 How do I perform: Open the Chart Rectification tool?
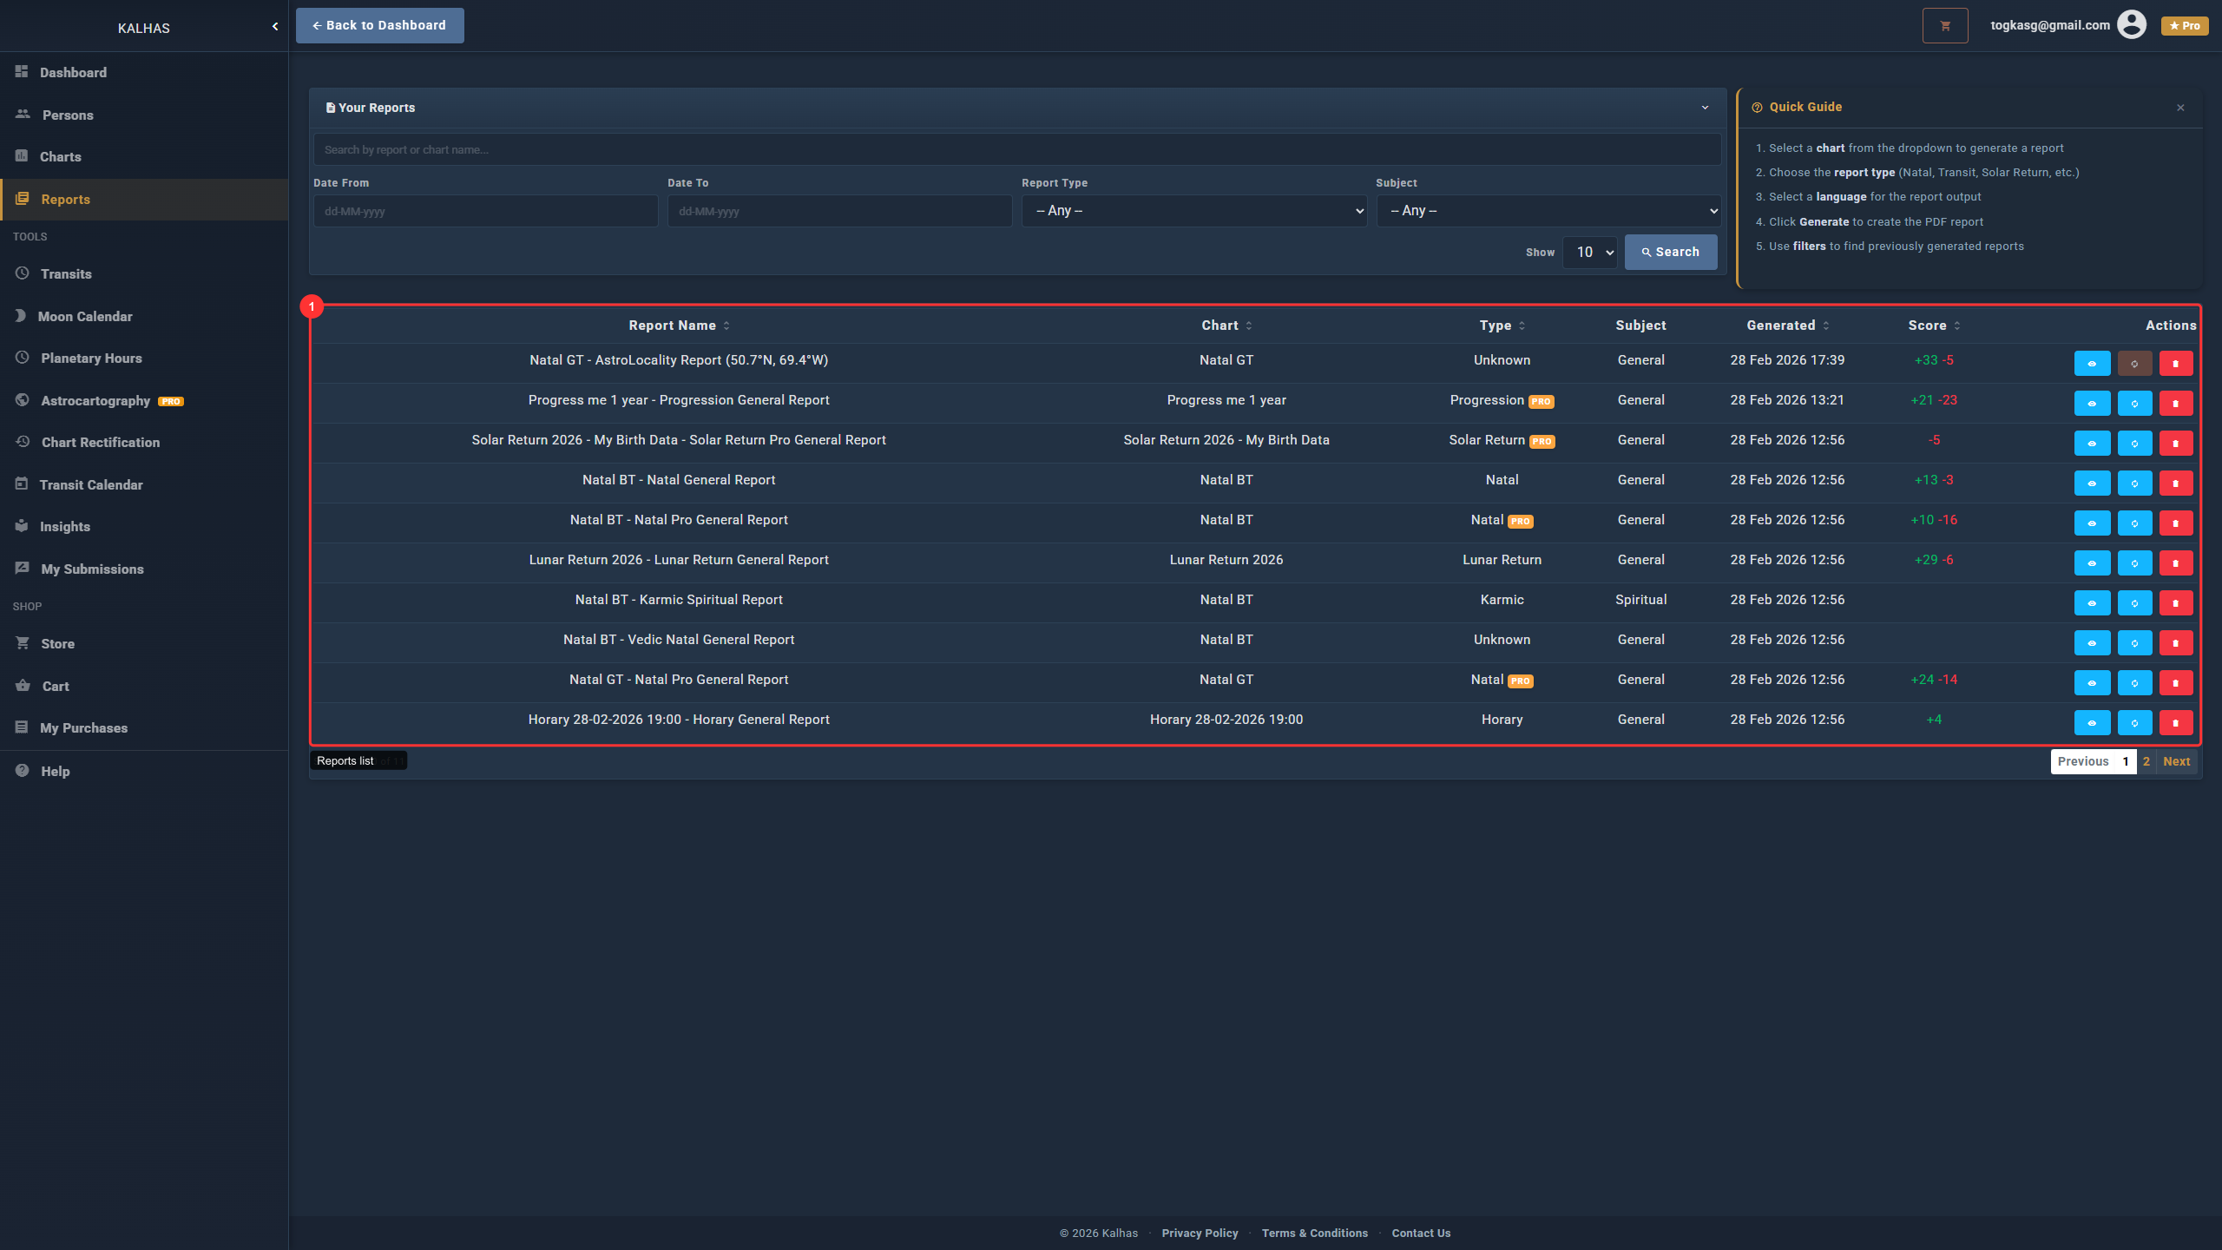[100, 442]
